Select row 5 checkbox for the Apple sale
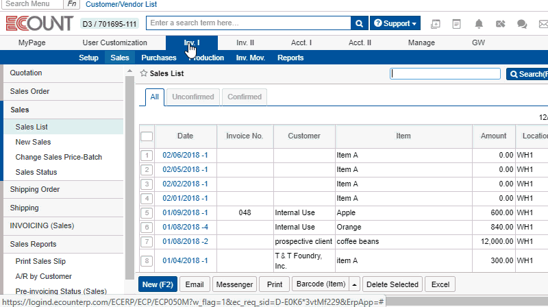 (x=147, y=213)
